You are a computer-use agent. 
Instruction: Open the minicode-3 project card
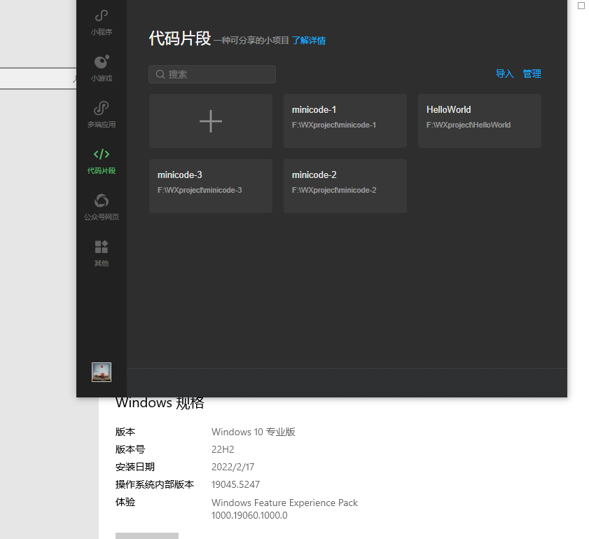[211, 186]
